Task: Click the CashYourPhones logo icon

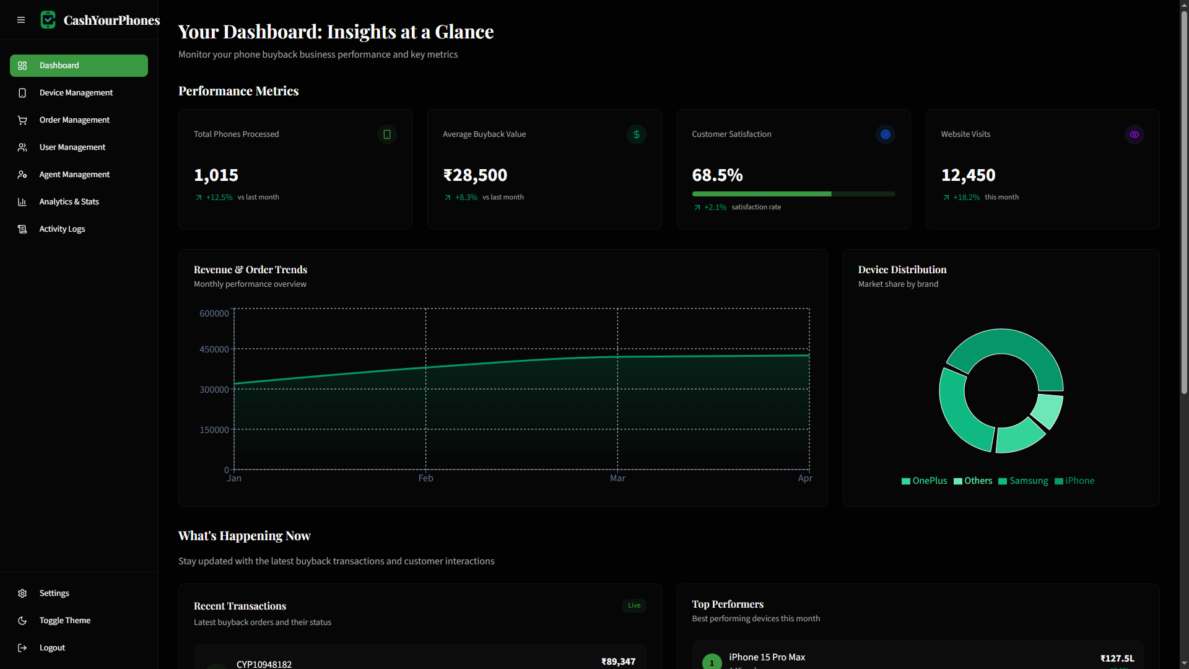Action: (x=48, y=19)
